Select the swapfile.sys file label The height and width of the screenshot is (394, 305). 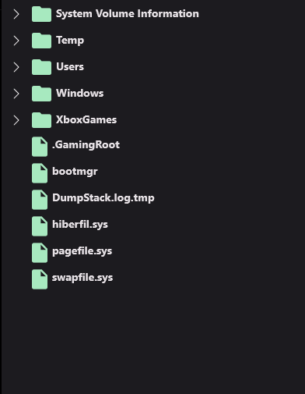click(x=82, y=278)
